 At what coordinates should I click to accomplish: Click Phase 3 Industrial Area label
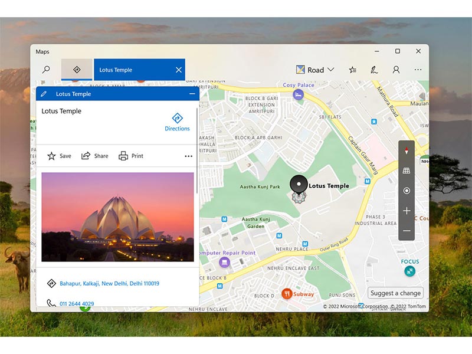[376, 220]
